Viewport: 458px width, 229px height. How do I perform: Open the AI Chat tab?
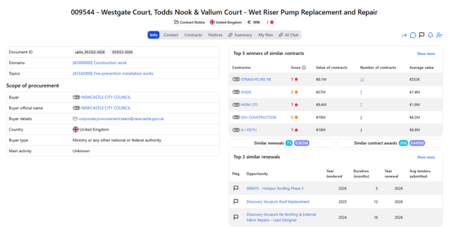coord(289,35)
